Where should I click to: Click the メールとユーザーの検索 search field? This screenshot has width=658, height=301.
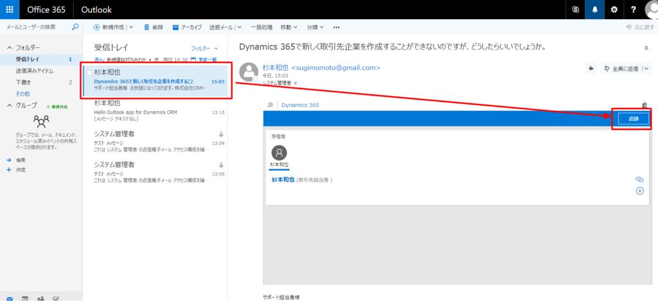[x=36, y=27]
